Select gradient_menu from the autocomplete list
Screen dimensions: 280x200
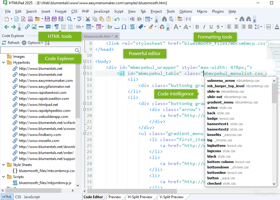coord(220,102)
